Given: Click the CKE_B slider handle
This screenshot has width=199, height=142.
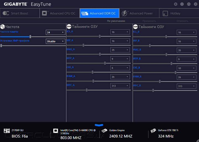Looking at the screenshot, I should coord(176,73).
